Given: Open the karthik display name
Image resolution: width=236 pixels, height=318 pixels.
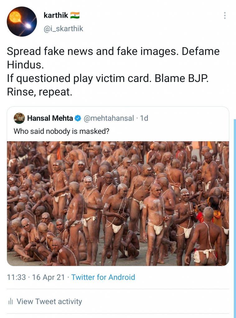Looking at the screenshot, I should click(56, 15).
